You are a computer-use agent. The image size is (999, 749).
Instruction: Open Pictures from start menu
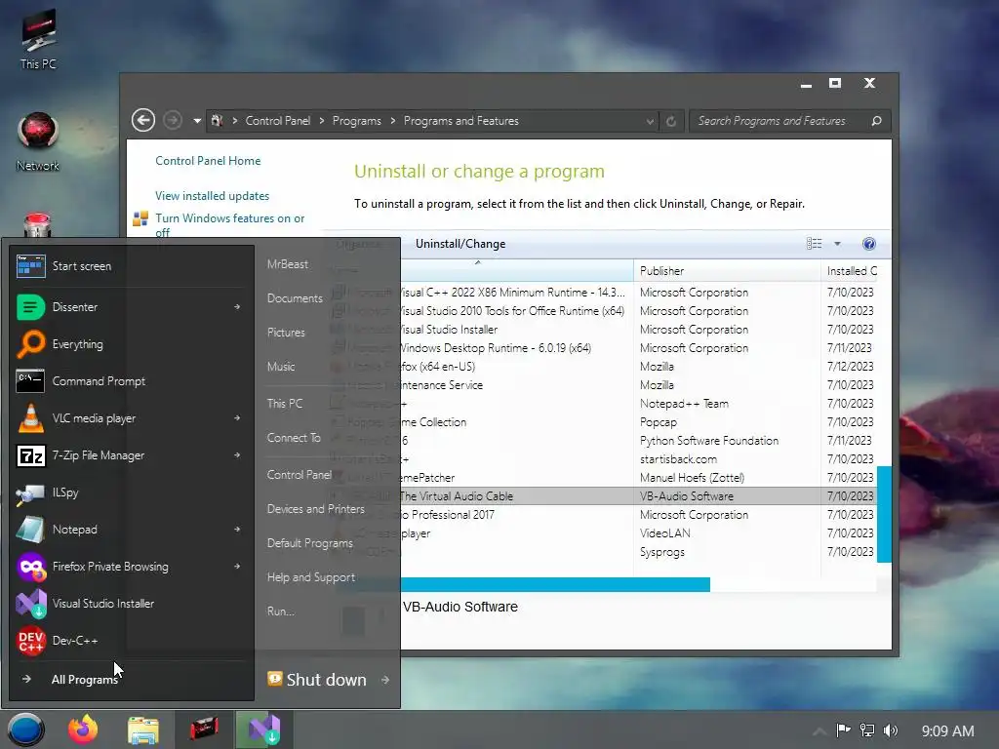click(x=286, y=333)
